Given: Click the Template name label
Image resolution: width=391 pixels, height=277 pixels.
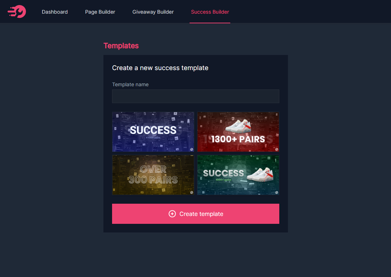Looking at the screenshot, I should tap(130, 84).
